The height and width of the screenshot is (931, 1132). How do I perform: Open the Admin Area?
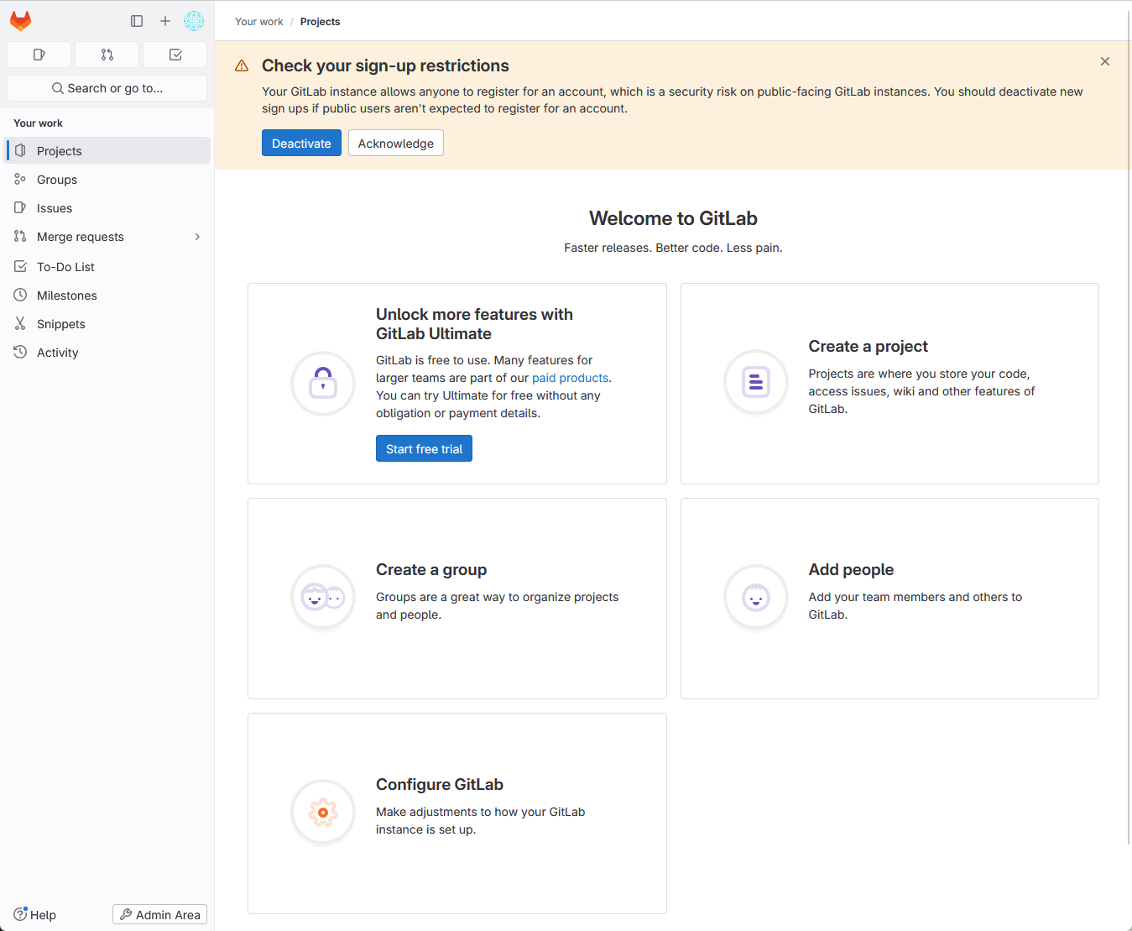[160, 915]
